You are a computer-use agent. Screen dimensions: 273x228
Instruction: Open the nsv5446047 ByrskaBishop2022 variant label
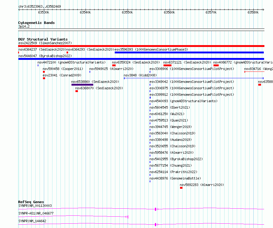click(45, 56)
